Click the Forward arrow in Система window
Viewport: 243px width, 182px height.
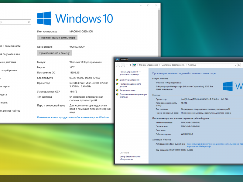coord(123,65)
